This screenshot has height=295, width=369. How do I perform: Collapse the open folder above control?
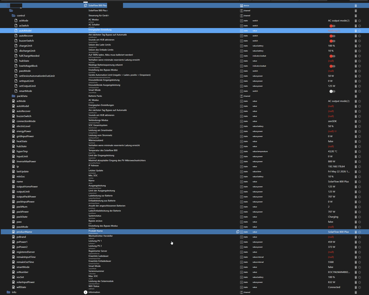click(x=11, y=10)
